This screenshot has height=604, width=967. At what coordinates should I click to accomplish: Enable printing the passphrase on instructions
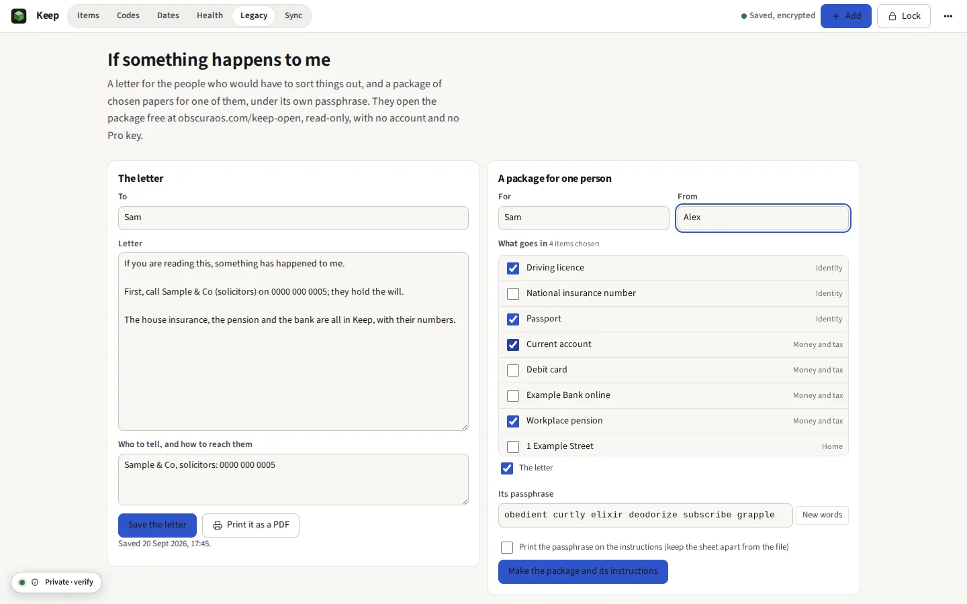click(x=507, y=548)
